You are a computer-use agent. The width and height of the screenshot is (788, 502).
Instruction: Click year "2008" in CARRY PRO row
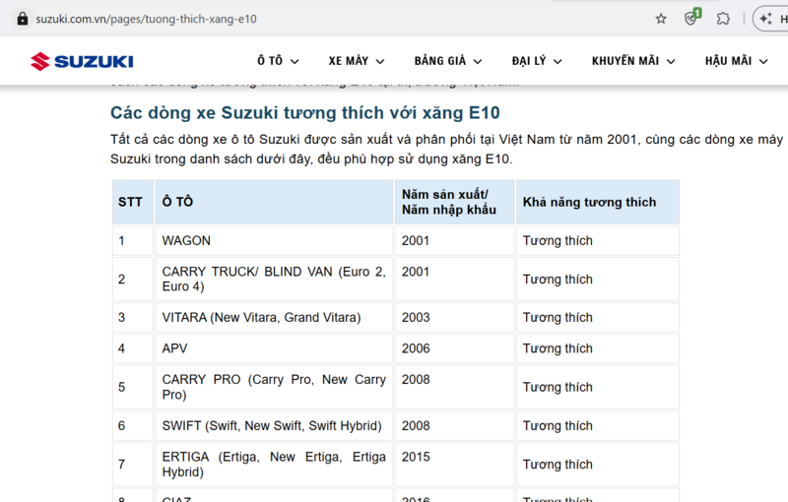point(416,380)
